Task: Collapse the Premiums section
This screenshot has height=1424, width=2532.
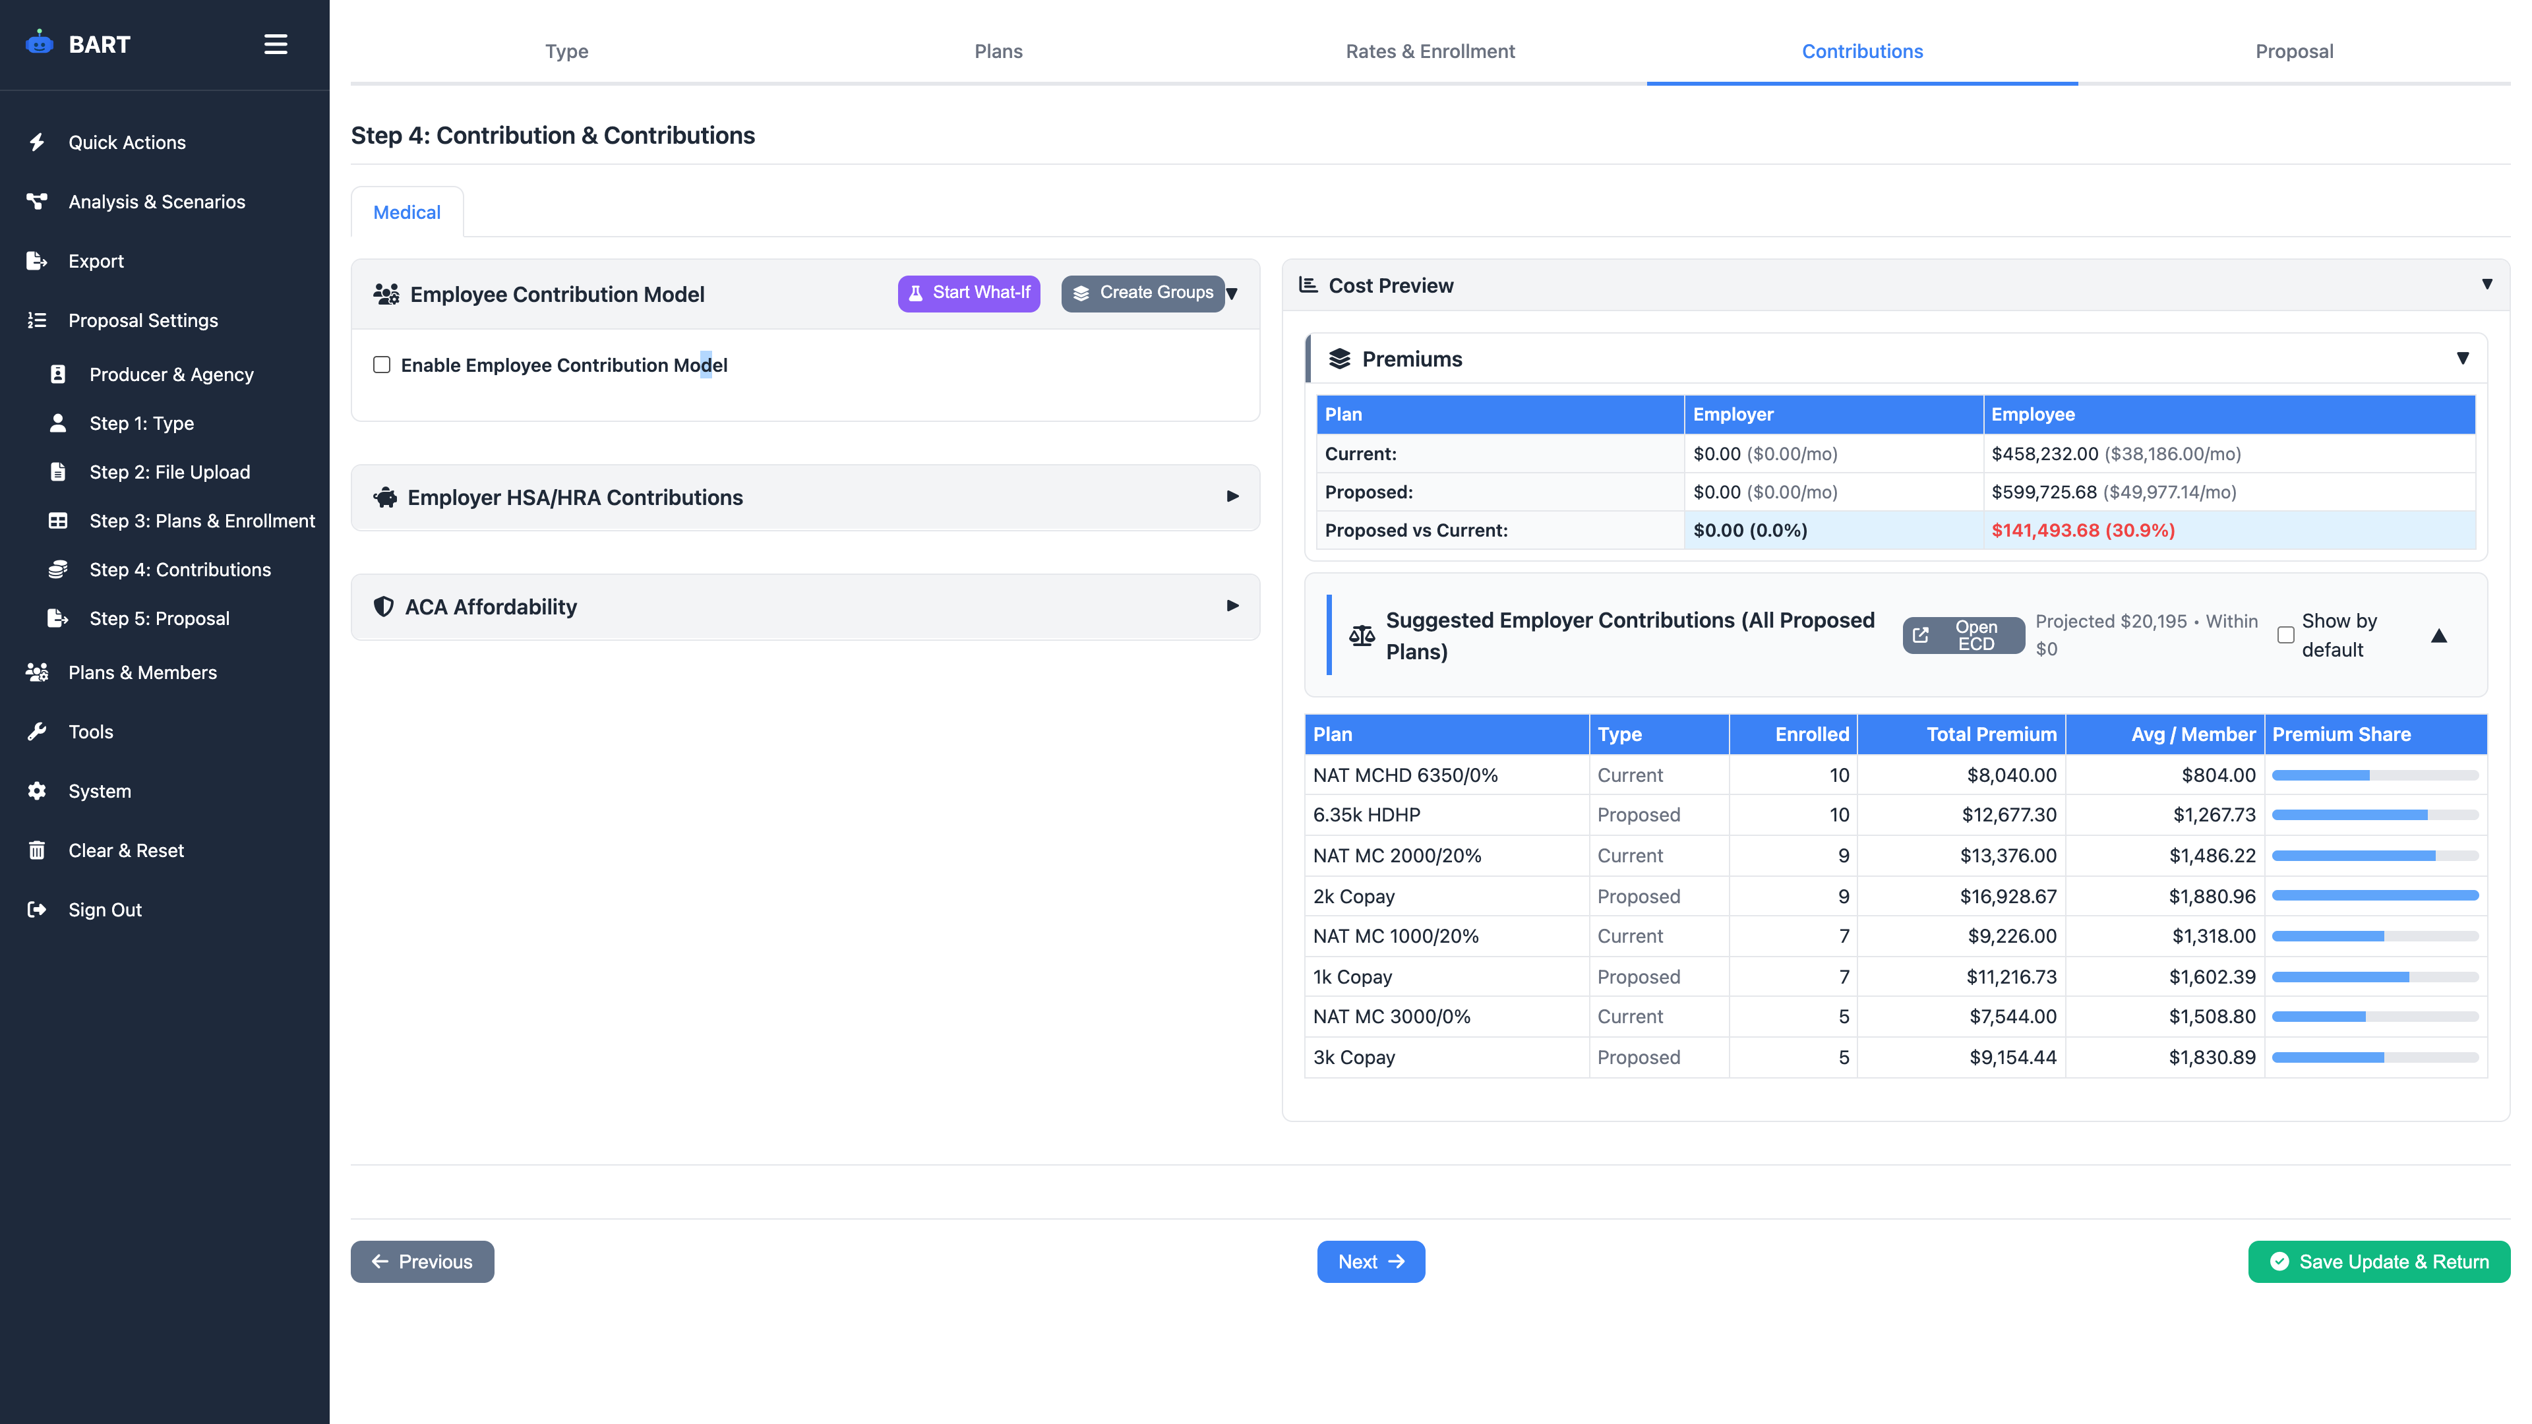Action: (2462, 358)
